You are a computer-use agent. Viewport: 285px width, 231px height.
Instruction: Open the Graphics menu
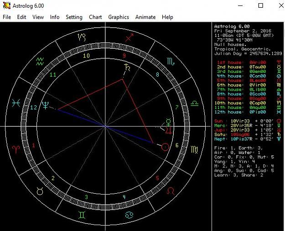pyautogui.click(x=119, y=17)
